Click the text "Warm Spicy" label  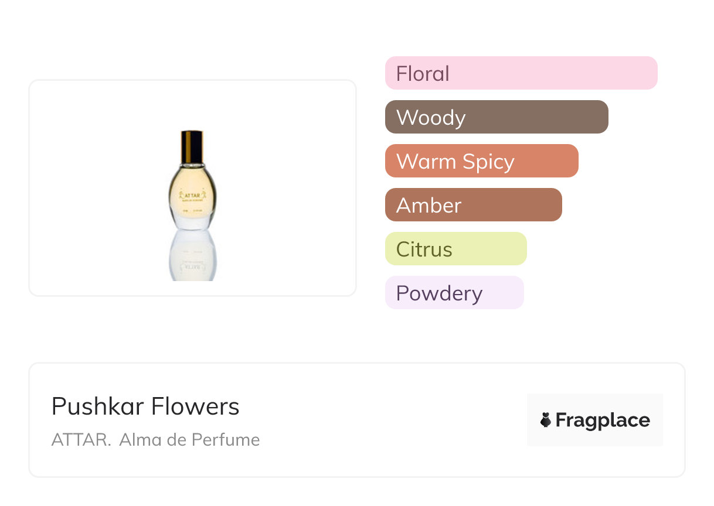[455, 162]
